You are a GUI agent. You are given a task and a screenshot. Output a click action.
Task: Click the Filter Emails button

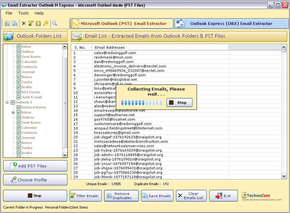point(85,196)
